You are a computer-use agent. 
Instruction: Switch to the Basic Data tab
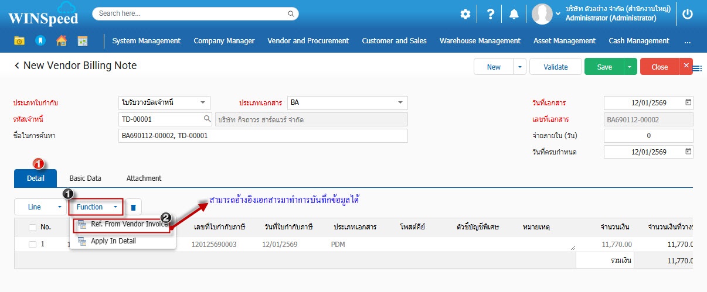tap(85, 178)
